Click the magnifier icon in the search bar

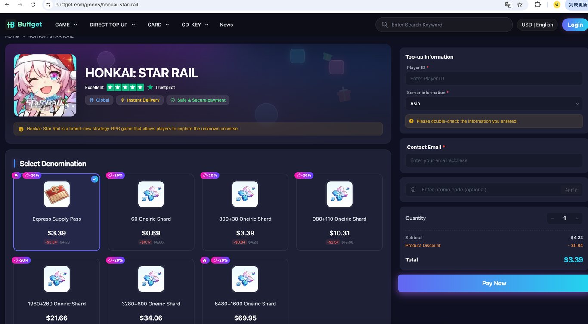385,25
